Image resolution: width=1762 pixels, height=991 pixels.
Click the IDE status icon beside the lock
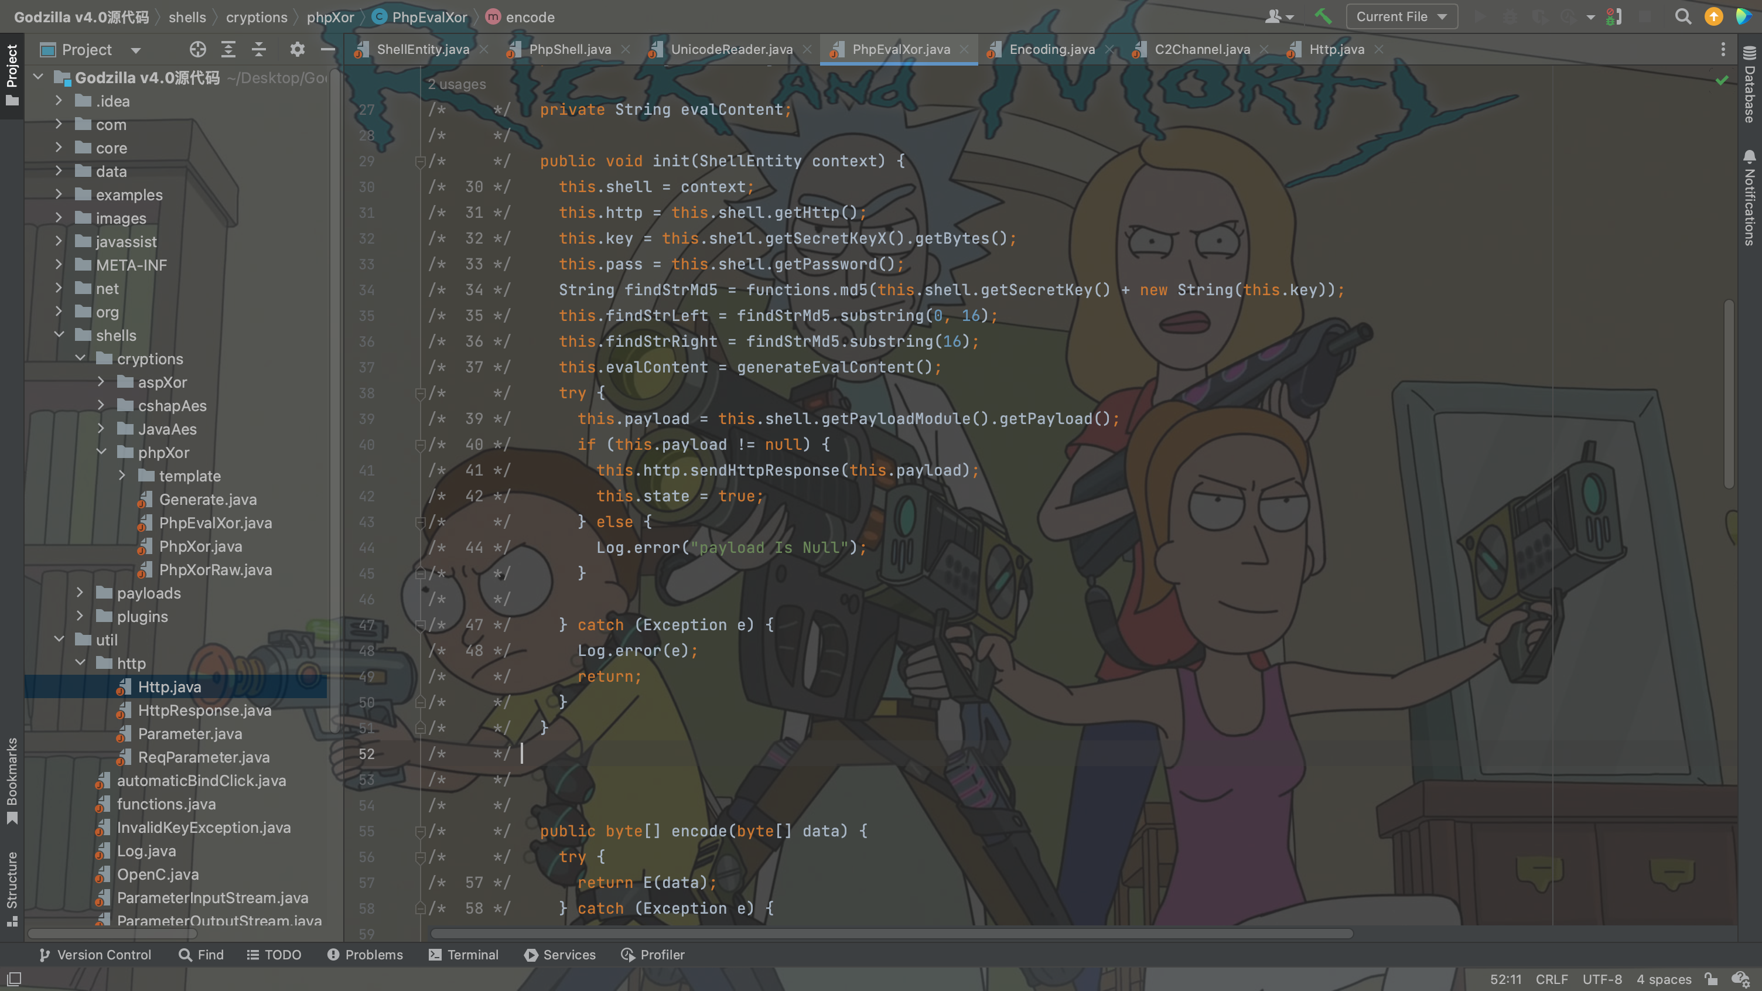click(1741, 979)
